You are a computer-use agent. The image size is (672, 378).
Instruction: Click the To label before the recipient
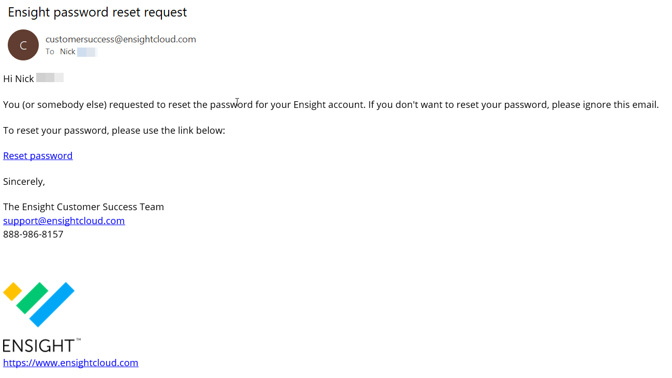click(50, 52)
